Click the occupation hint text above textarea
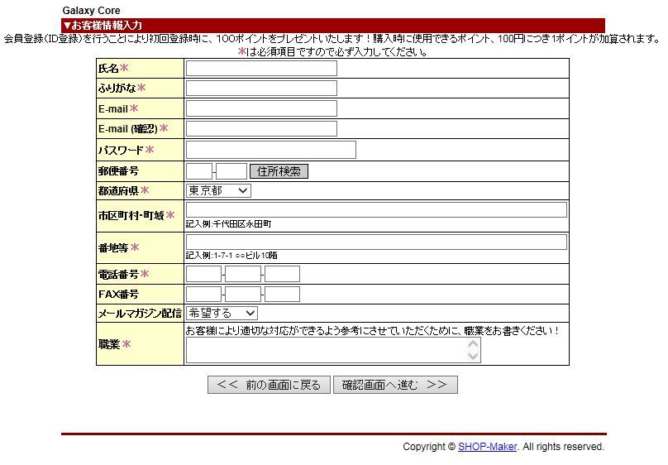This screenshot has width=668, height=465. pos(372,331)
